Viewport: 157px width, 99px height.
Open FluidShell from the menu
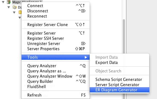tap(55, 87)
